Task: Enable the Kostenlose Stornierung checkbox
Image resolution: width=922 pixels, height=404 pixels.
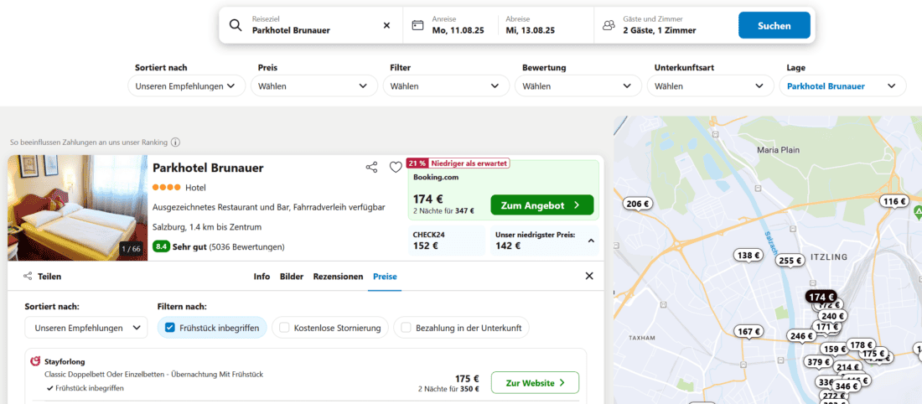Action: pos(285,328)
